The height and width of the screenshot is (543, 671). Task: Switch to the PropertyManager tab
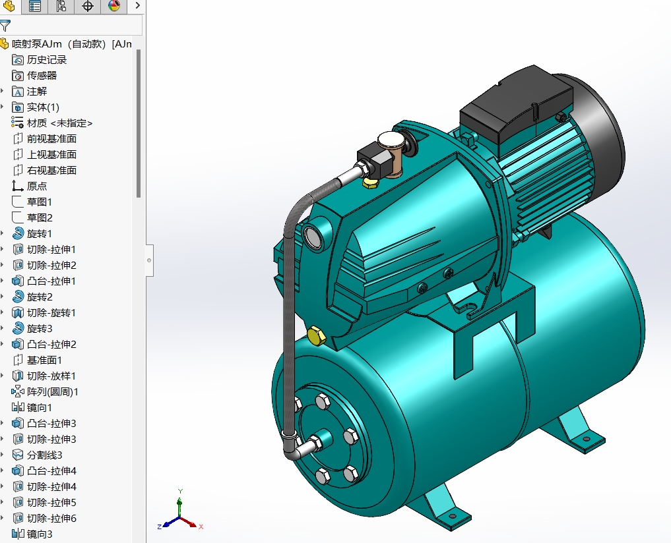[35, 6]
